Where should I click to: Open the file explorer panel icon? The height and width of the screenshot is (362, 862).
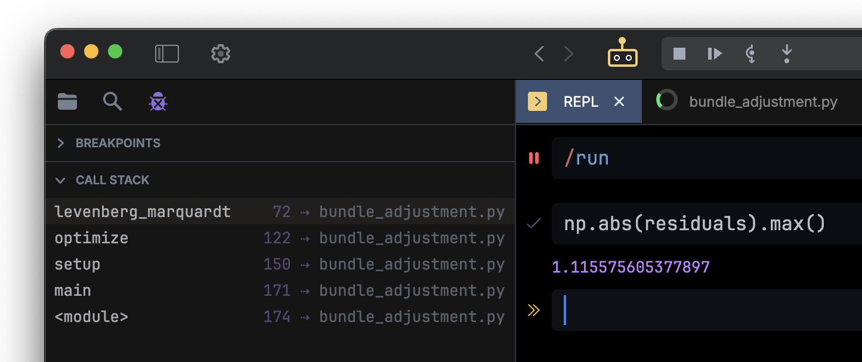pos(67,101)
